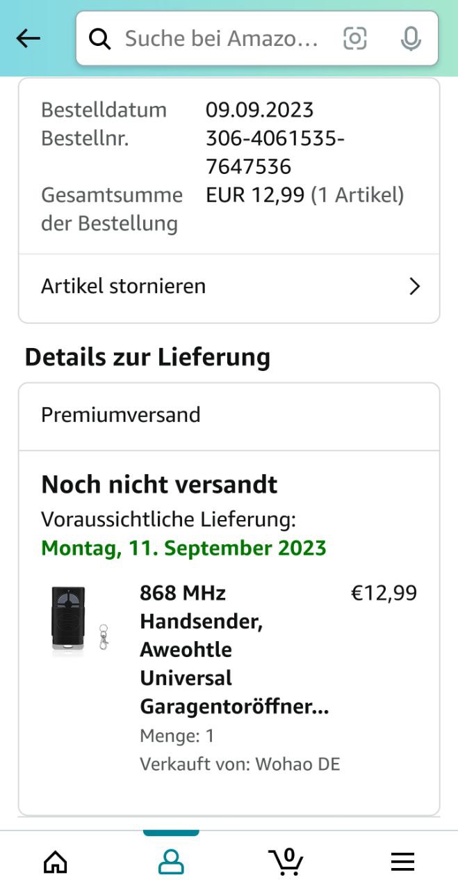Tap the order number 306-4061535-7647536
Screen dimensions: 458x891
tap(275, 152)
